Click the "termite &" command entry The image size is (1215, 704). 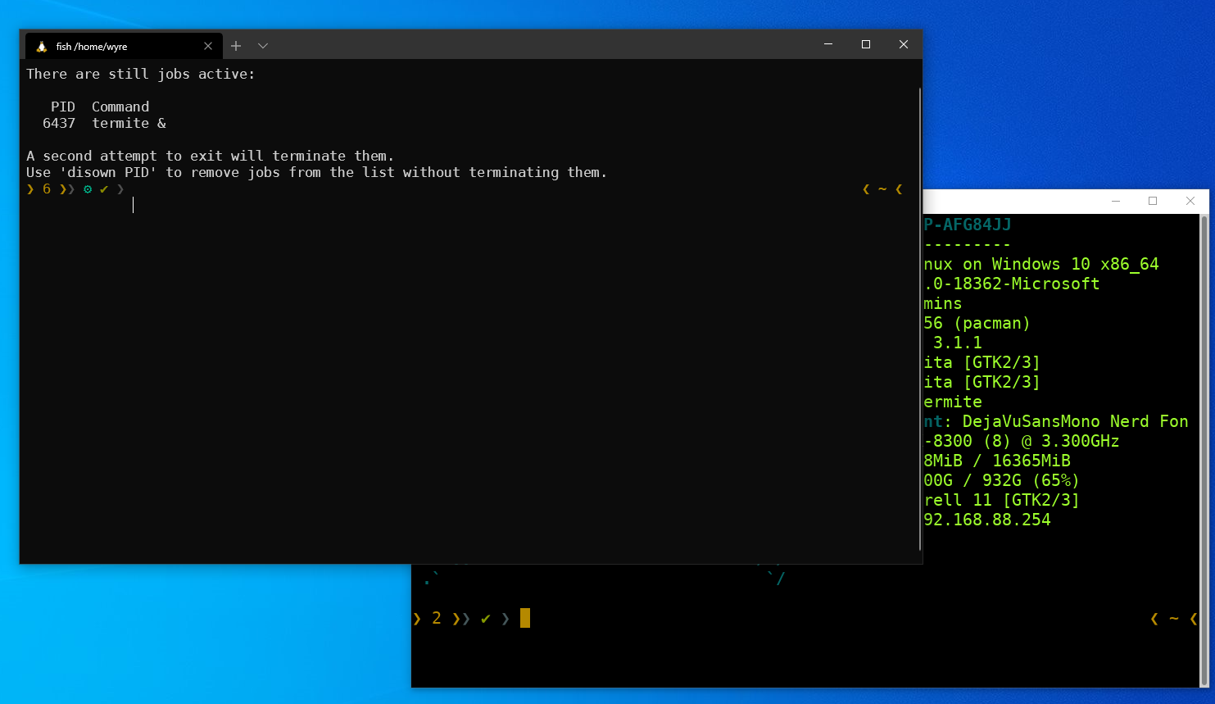[x=129, y=123]
